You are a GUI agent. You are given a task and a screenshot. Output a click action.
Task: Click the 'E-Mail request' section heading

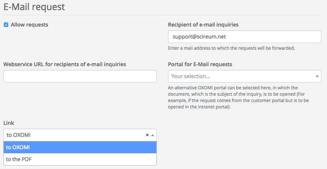(x=34, y=6)
